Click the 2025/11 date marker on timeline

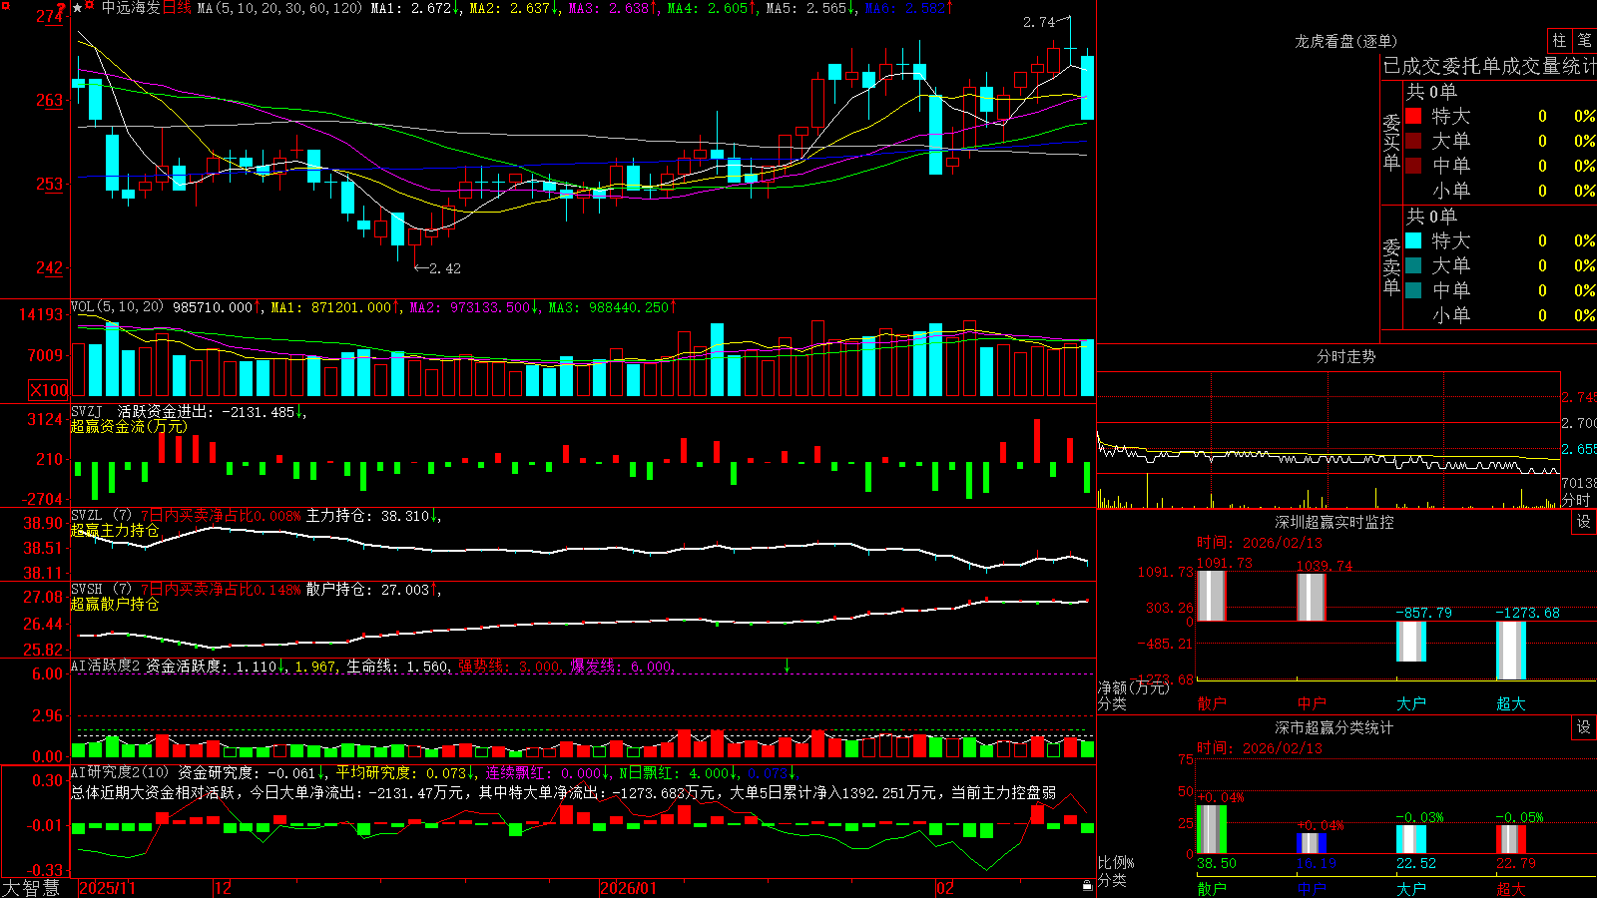point(107,888)
